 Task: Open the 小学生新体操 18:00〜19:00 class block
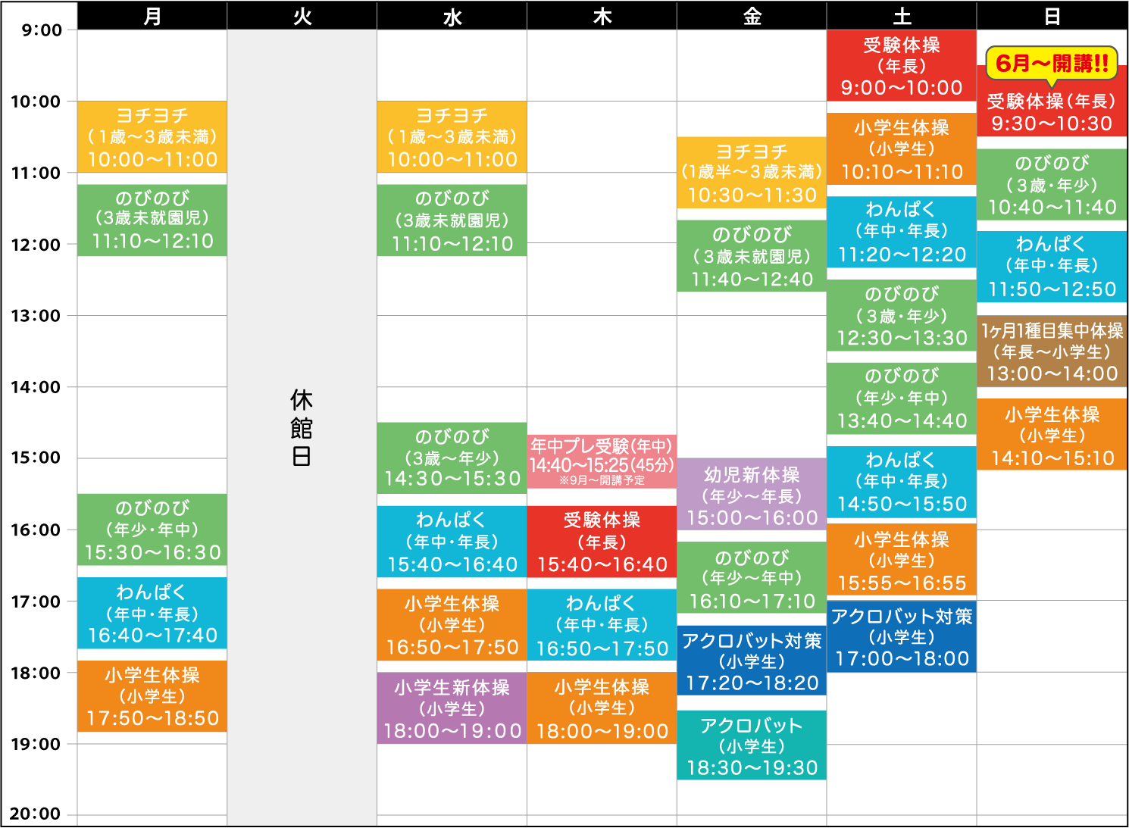click(452, 708)
